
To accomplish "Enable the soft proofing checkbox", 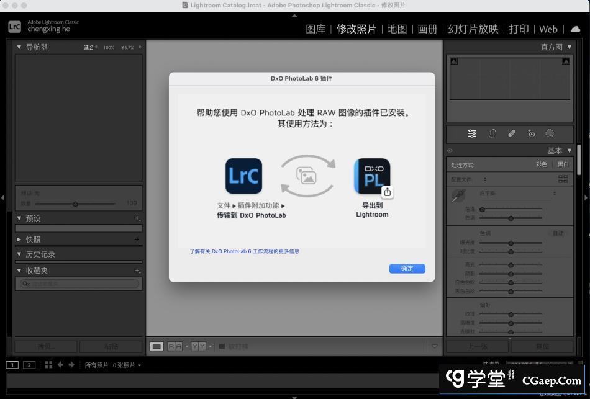I will tap(222, 346).
